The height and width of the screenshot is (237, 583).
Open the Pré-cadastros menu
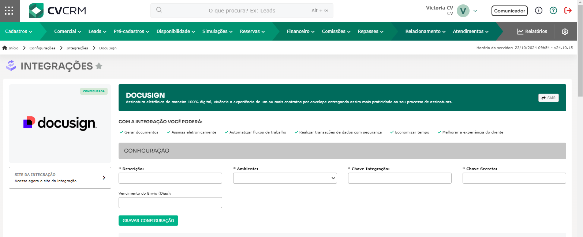[131, 31]
